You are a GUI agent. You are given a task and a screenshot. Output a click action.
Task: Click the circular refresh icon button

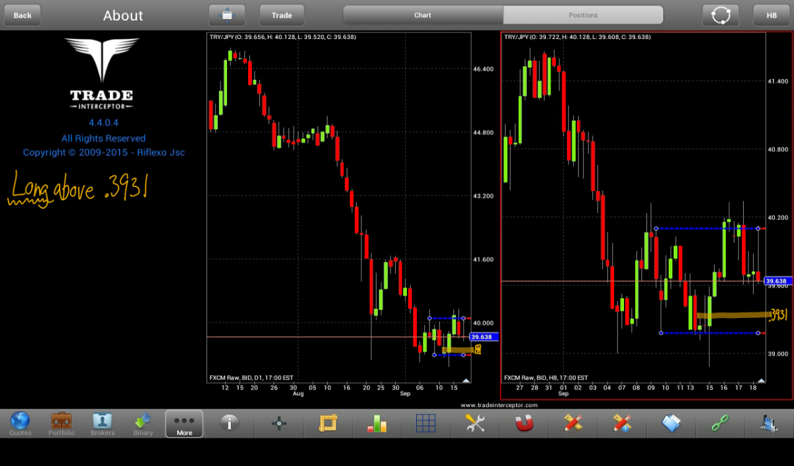721,15
